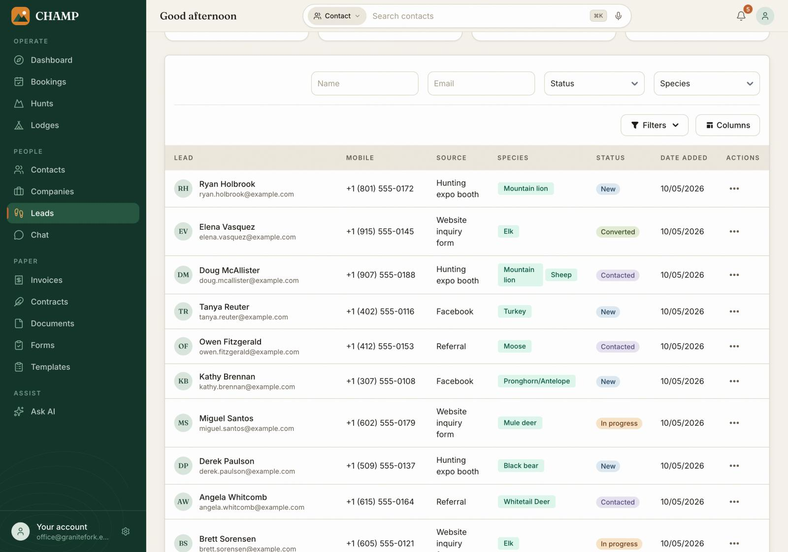Viewport: 788px width, 552px height.
Task: Open the notifications bell
Action: point(741,16)
